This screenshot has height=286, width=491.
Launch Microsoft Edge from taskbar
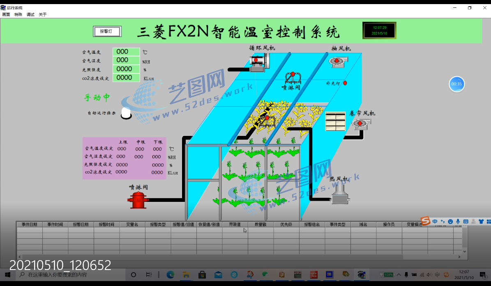171,275
